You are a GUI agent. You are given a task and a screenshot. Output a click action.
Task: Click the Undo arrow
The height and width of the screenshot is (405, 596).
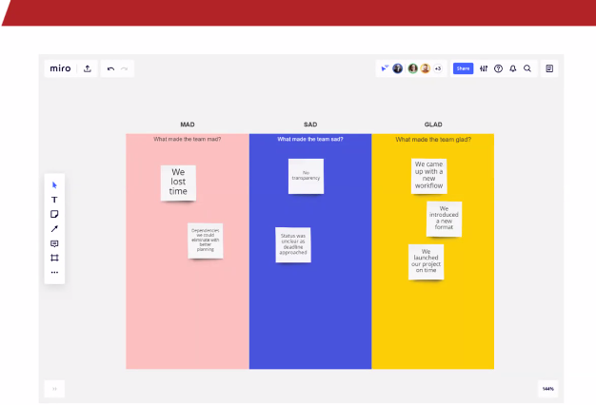click(111, 68)
